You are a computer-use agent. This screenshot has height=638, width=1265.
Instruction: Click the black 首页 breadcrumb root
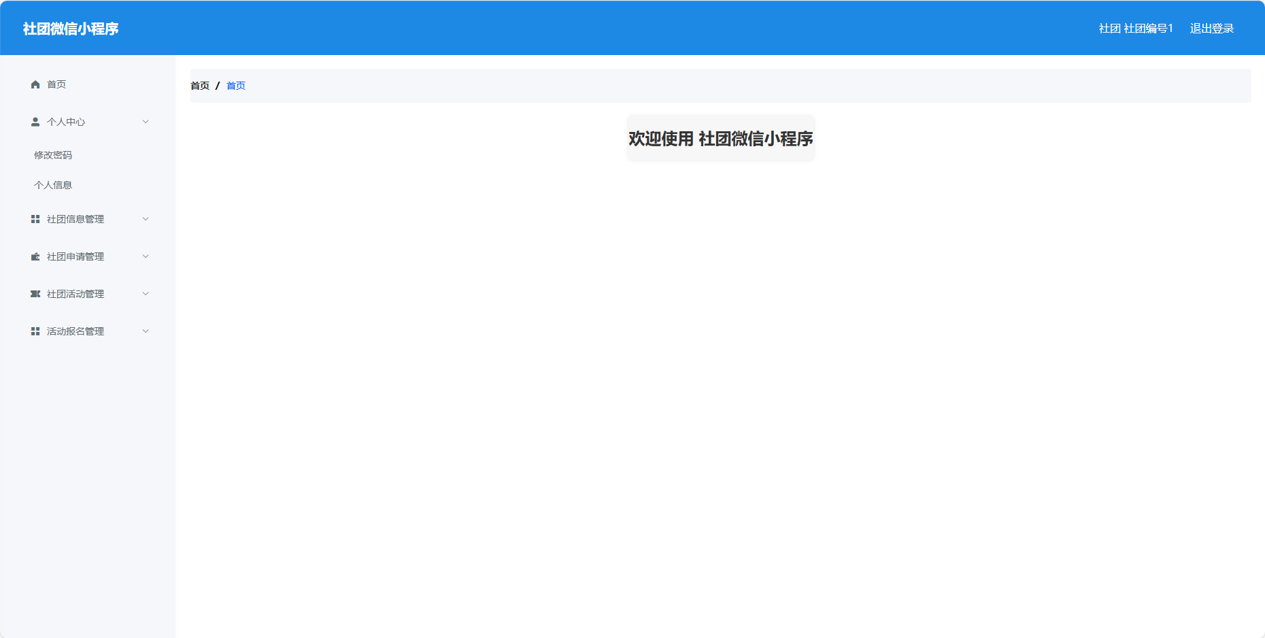click(200, 86)
